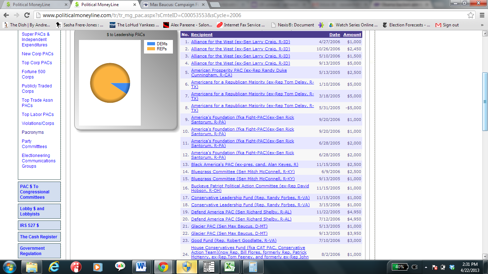
Task: Open the Gmail Sign out bookmark
Action: (x=447, y=25)
